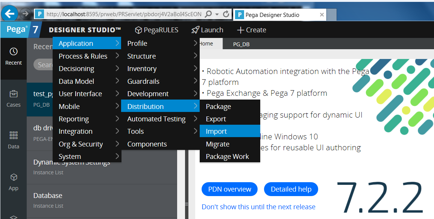Click the PDN overview button

tap(229, 189)
